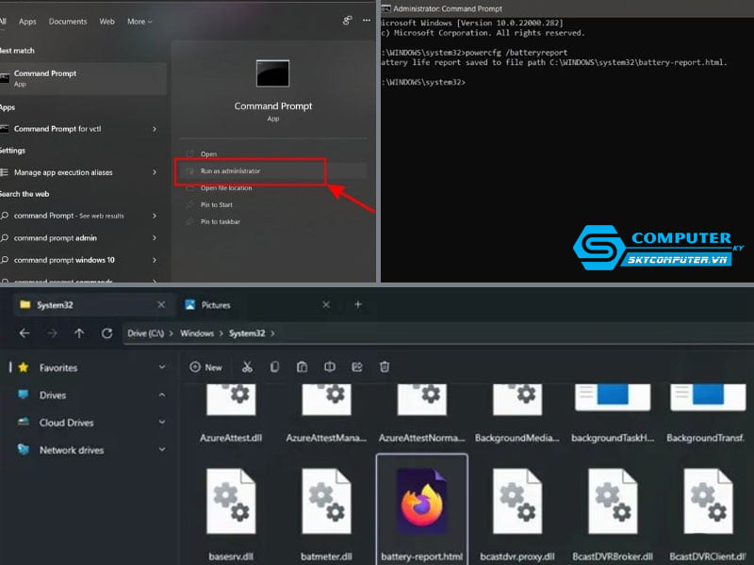The width and height of the screenshot is (754, 565).
Task: Click the Copy icon in the toolbar
Action: pyautogui.click(x=274, y=367)
